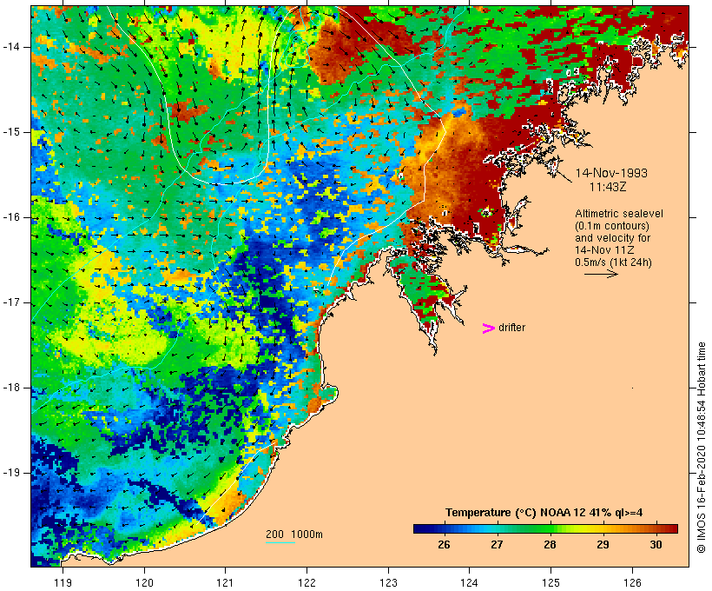Click the 'Altimetric sealevel' text line
Viewport: 712px width, 591px height.
coord(619,214)
